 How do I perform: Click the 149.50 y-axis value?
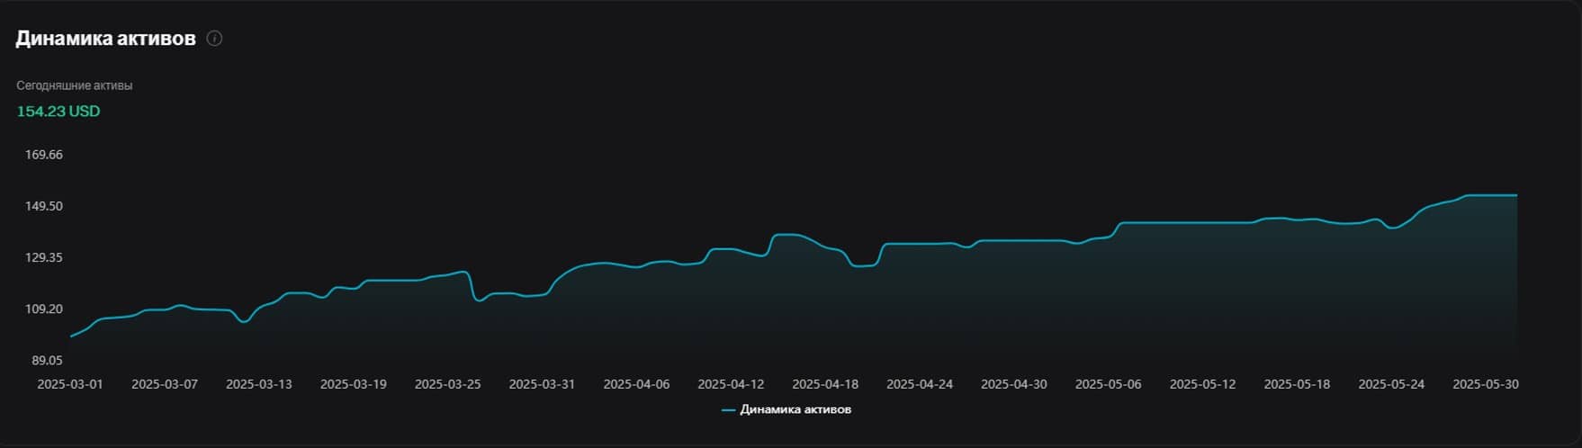tap(44, 206)
